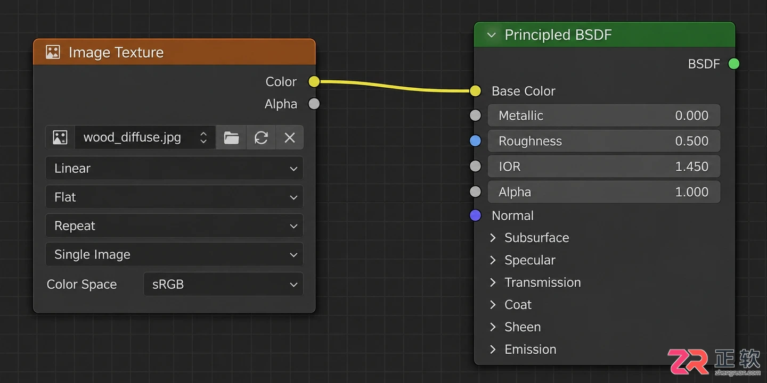Click the IOR value field
The image size is (767, 383).
pos(604,166)
